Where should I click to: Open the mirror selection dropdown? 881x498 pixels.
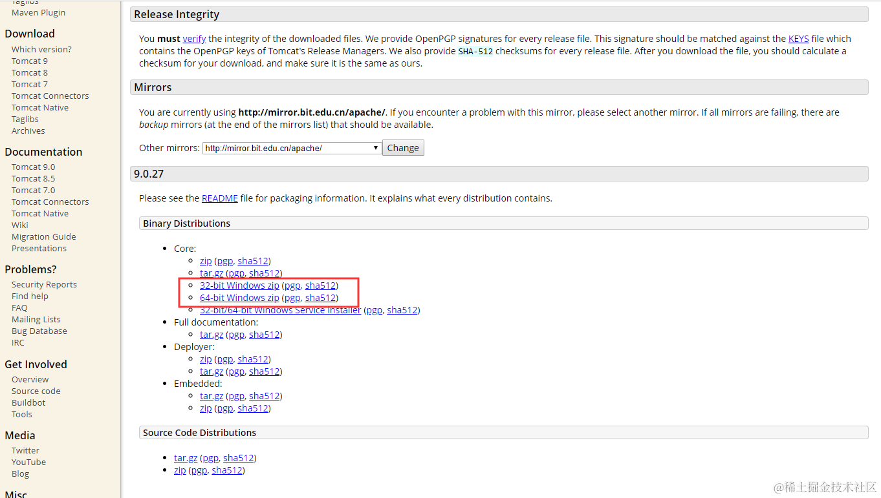[292, 148]
